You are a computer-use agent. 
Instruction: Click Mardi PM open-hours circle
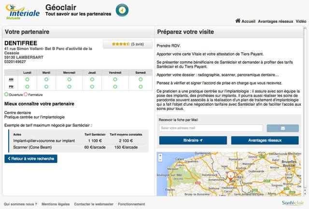pos(46,87)
